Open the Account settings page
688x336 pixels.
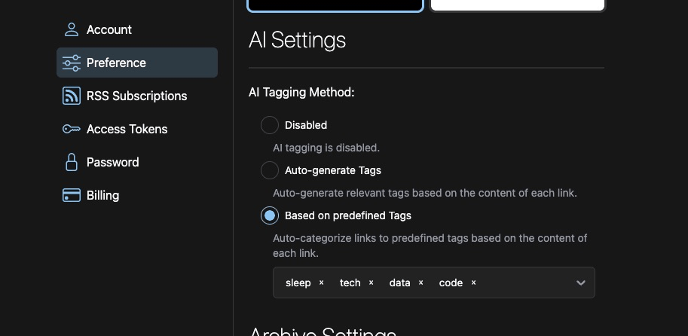click(x=109, y=29)
